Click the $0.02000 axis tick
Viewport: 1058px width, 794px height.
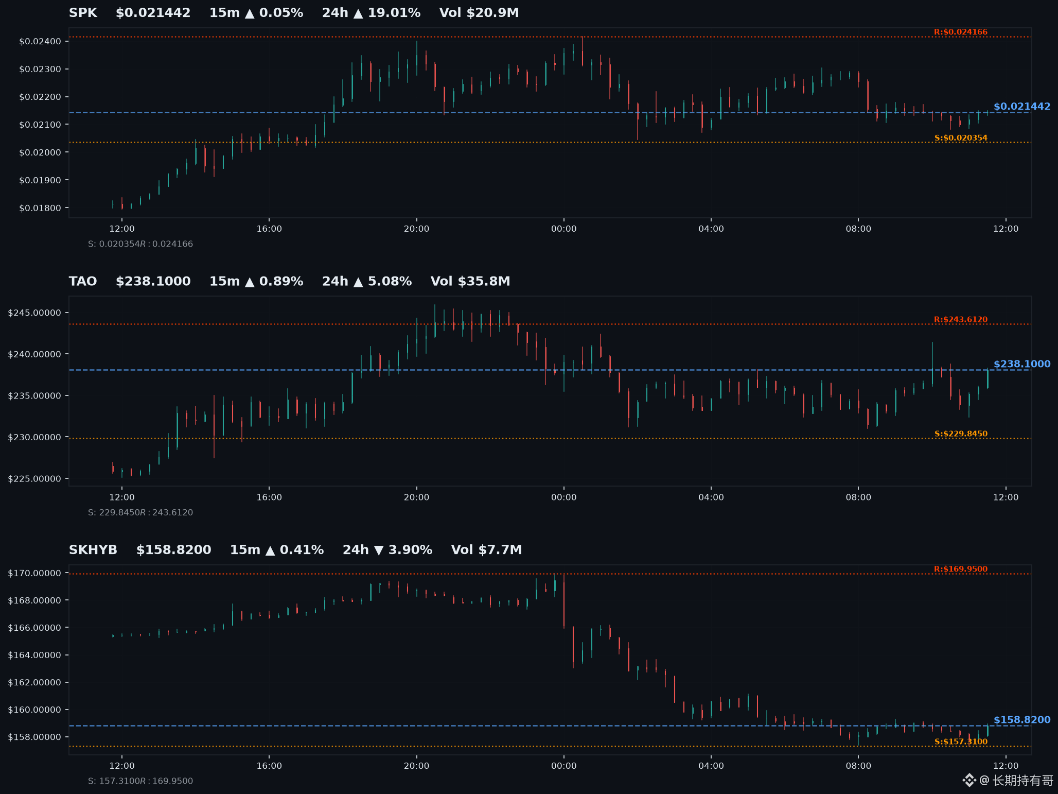[x=40, y=152]
